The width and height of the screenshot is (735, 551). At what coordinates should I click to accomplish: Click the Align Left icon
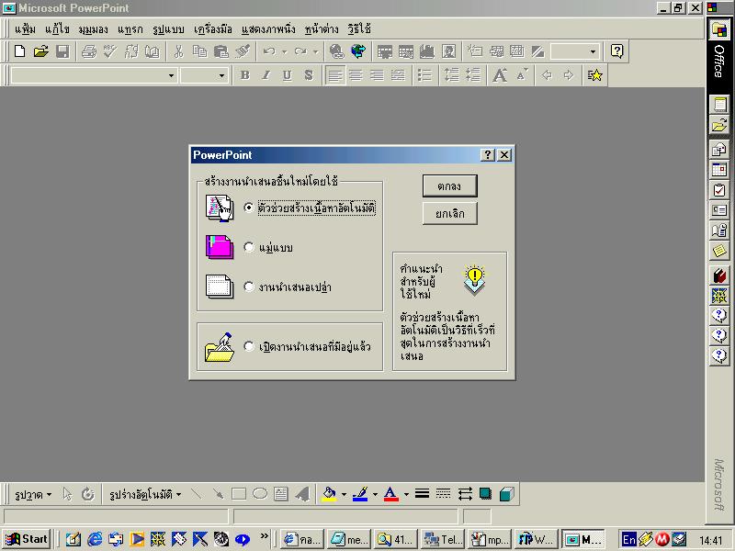coord(334,75)
